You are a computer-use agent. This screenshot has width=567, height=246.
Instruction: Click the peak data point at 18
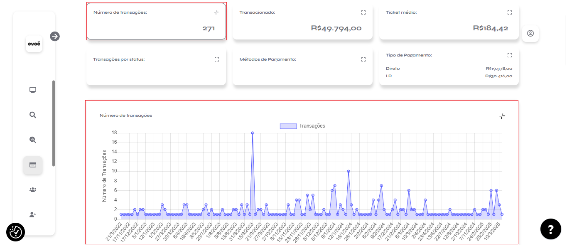coord(253,133)
